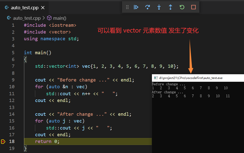
Task: Click the C++ file icon on tab
Action: coord(7,7)
